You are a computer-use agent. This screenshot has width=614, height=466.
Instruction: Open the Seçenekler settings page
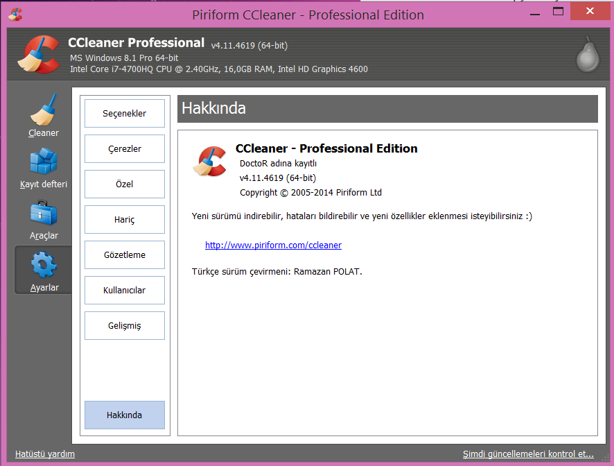[125, 113]
